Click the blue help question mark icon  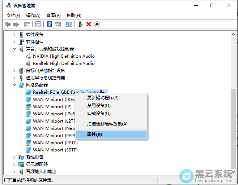click(50, 24)
